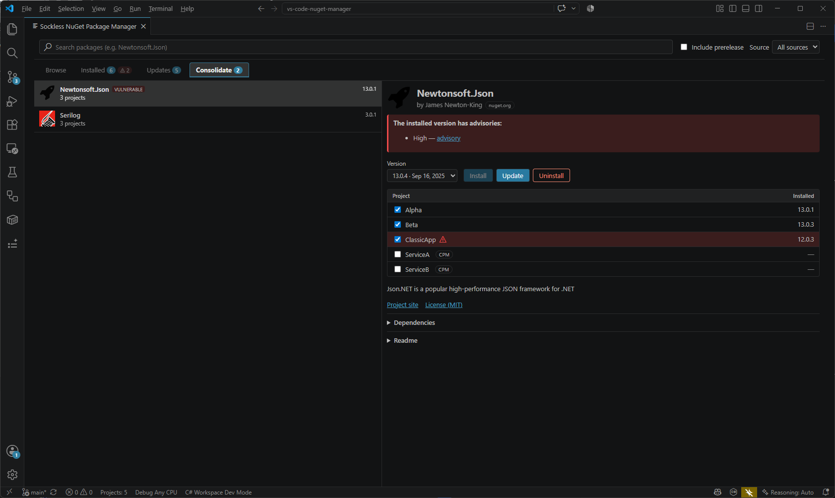Click the Uninstall button

(x=551, y=176)
